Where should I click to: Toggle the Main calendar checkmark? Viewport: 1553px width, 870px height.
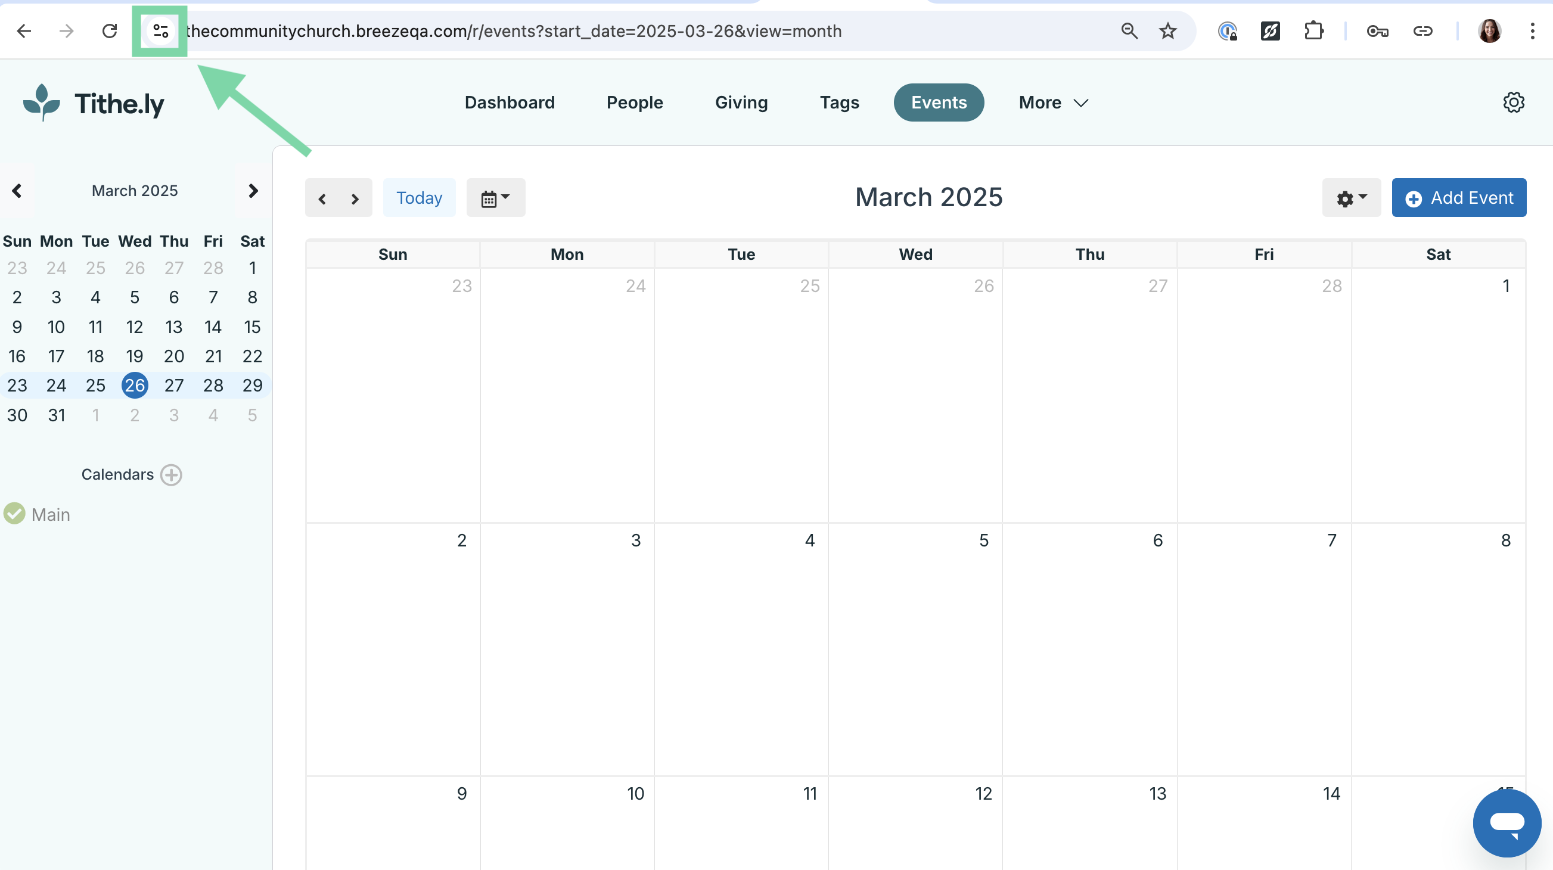pyautogui.click(x=14, y=514)
